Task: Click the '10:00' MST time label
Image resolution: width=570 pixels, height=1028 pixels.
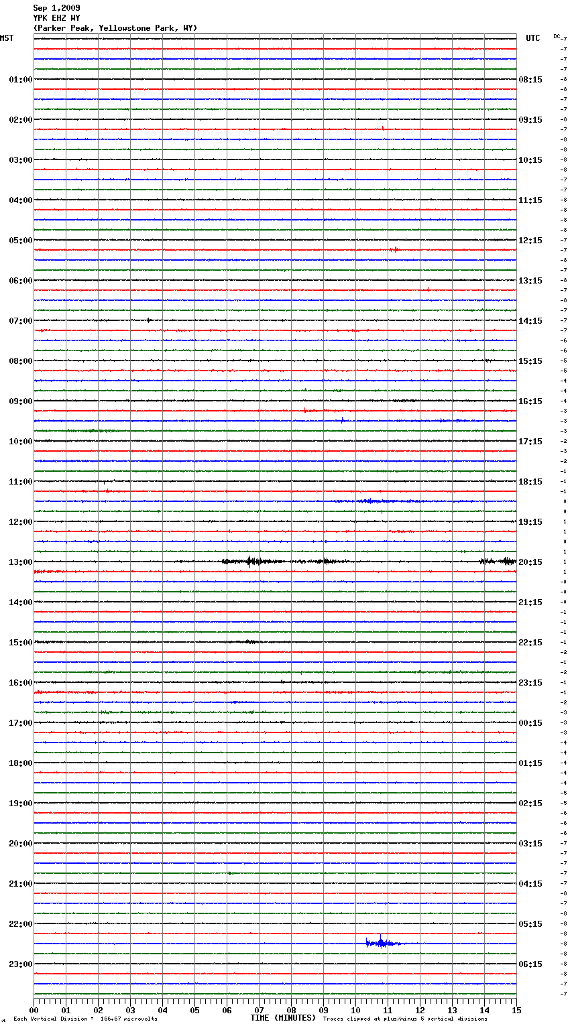Action: pos(21,442)
